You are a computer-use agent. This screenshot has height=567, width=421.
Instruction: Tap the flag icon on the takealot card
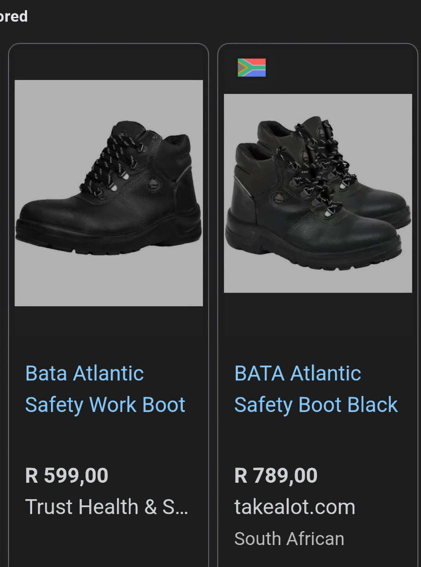point(251,68)
